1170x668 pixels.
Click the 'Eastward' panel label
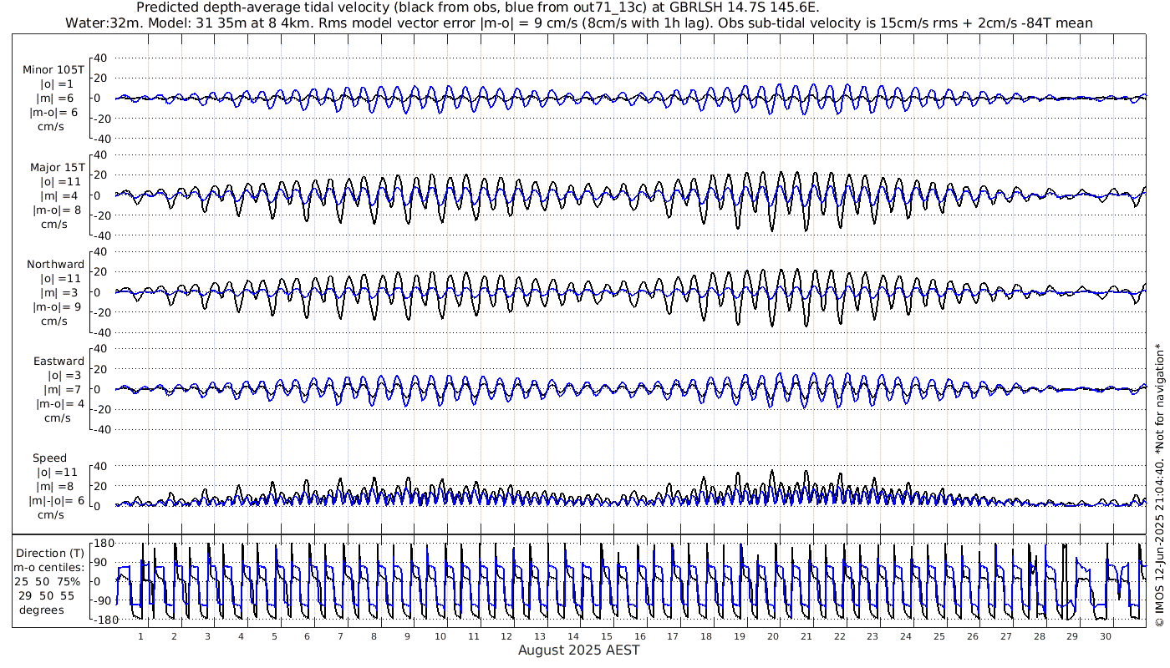(58, 362)
